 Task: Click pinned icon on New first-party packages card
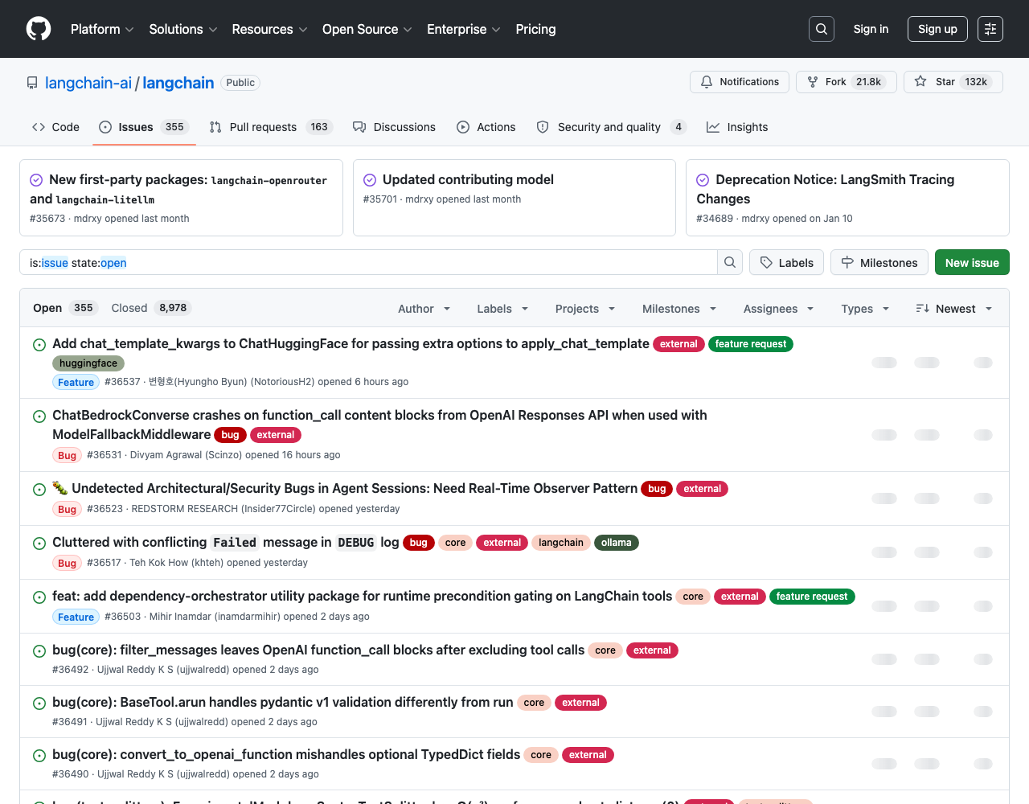[x=36, y=180]
